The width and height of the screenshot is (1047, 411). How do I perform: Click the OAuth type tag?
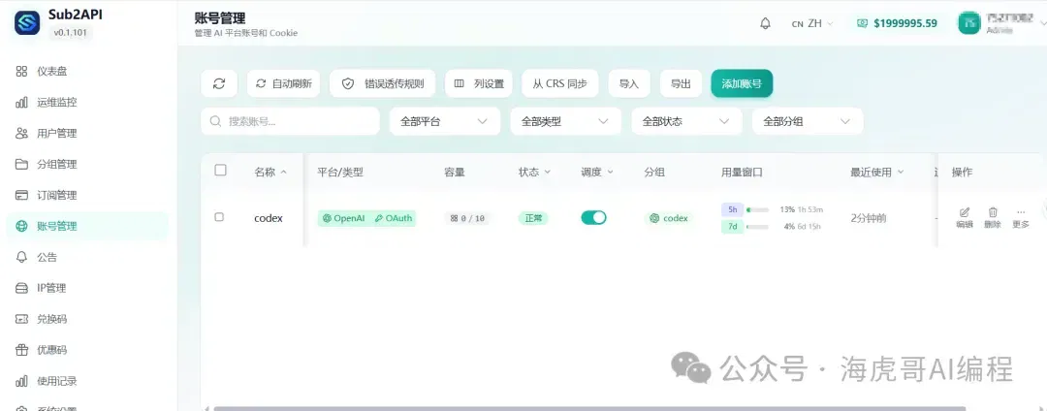(x=394, y=217)
